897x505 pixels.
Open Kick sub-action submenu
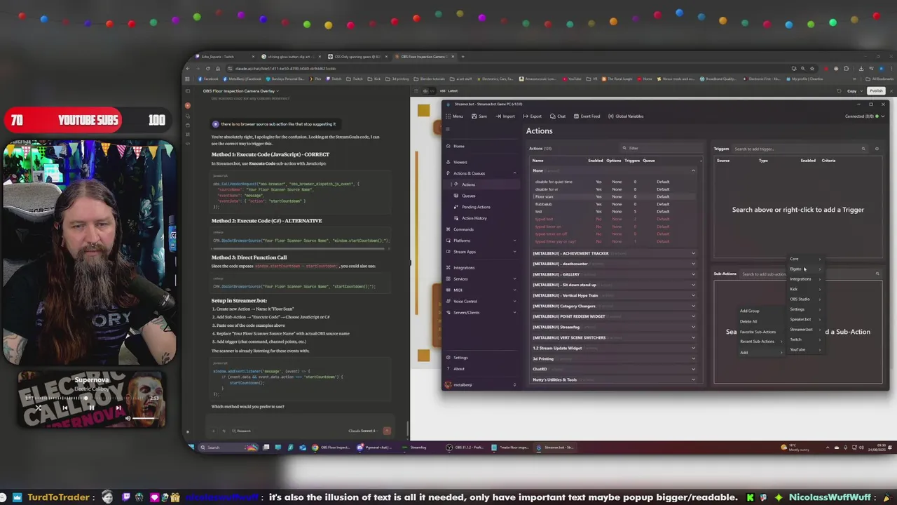(x=804, y=289)
